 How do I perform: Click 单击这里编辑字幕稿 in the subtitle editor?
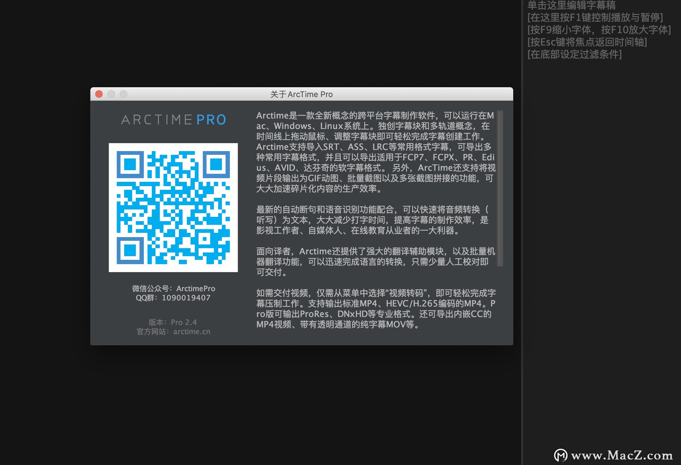click(x=571, y=5)
